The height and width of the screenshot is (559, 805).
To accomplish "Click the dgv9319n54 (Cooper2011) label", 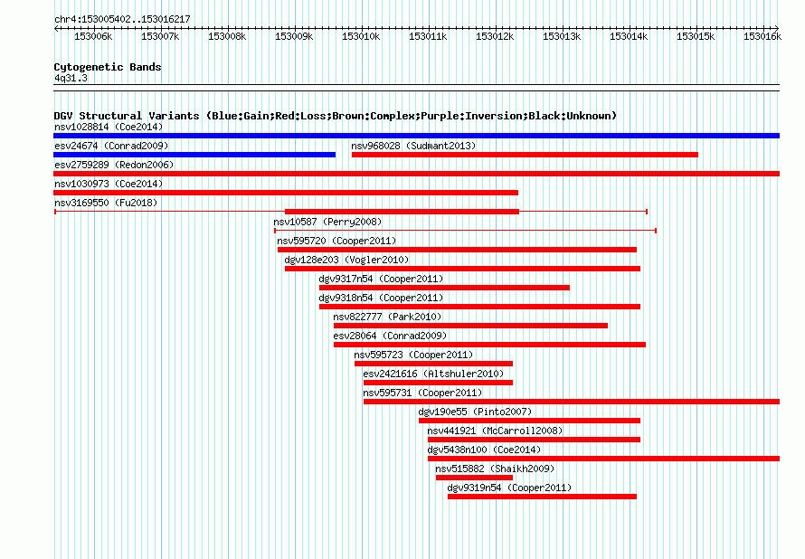I will pyautogui.click(x=509, y=488).
